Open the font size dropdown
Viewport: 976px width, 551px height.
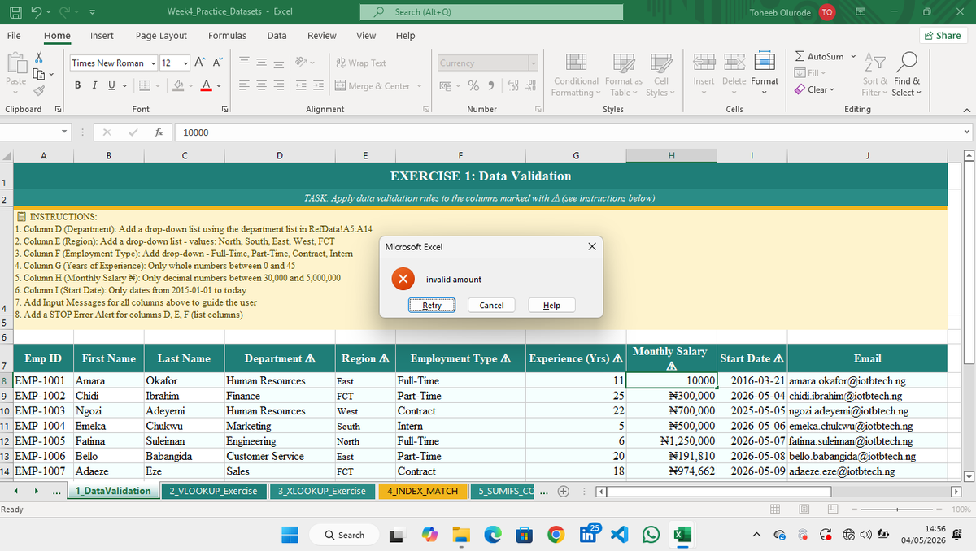click(x=187, y=63)
